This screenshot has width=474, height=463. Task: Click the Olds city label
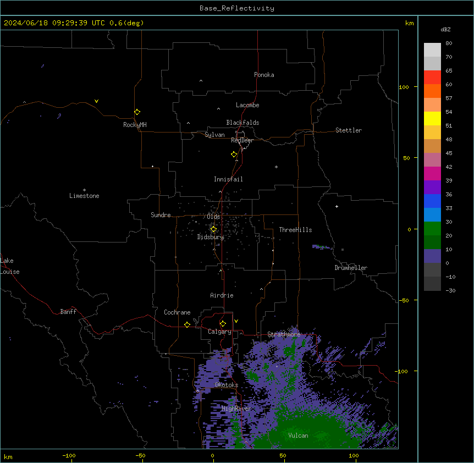[x=213, y=217]
